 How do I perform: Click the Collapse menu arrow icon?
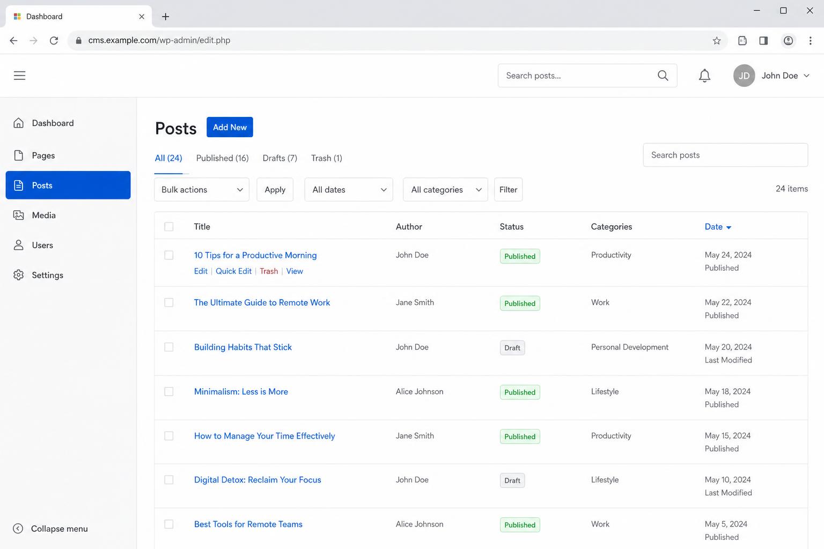point(18,529)
